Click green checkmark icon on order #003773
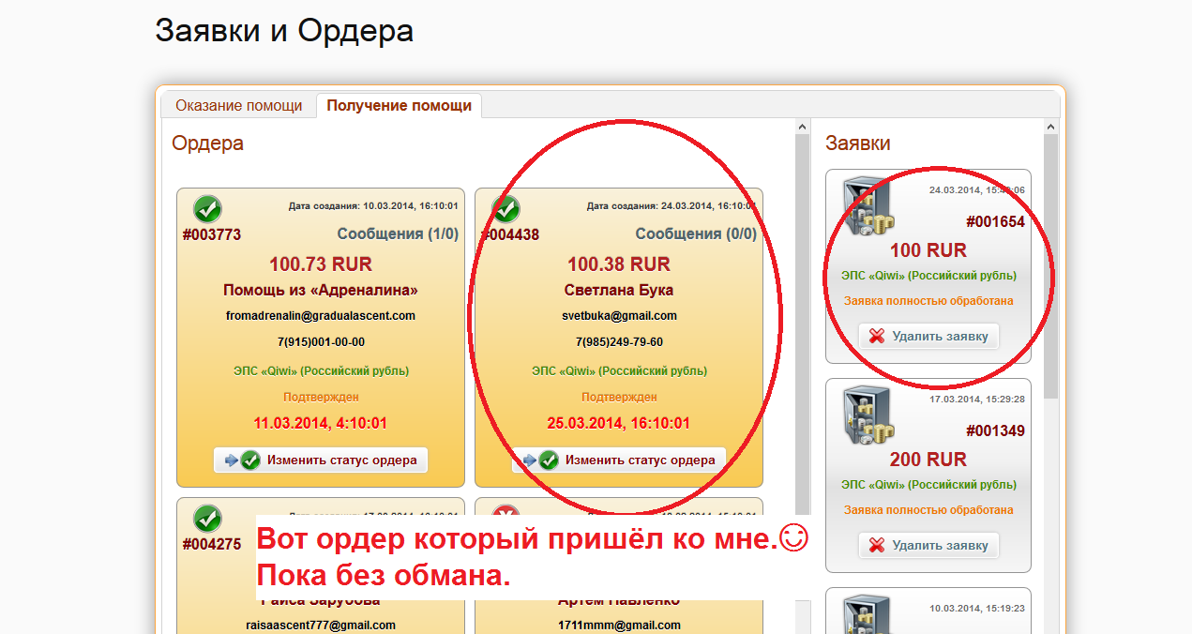This screenshot has width=1192, height=634. click(207, 208)
